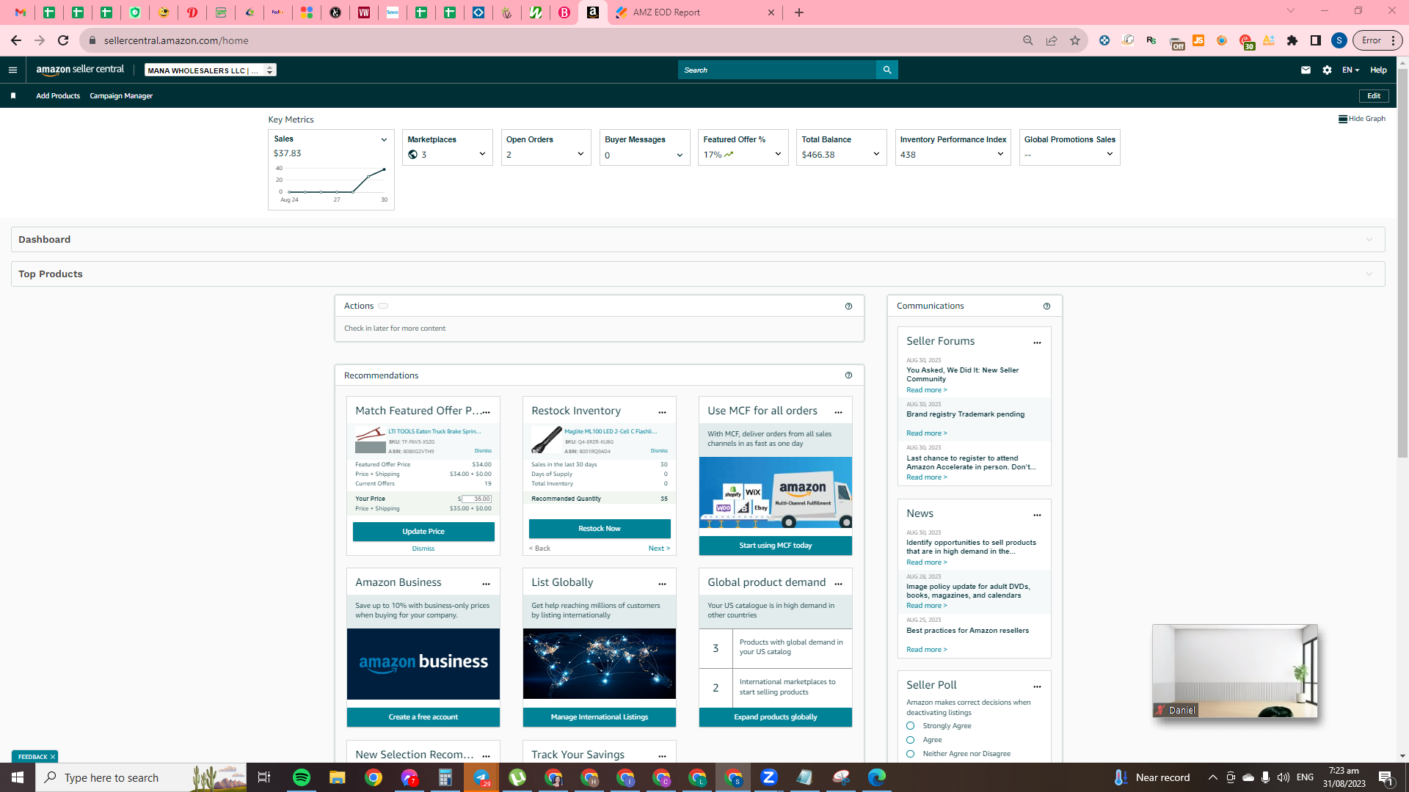Image resolution: width=1409 pixels, height=792 pixels.
Task: Switch to the AMZ EOD Report tab
Action: point(695,12)
